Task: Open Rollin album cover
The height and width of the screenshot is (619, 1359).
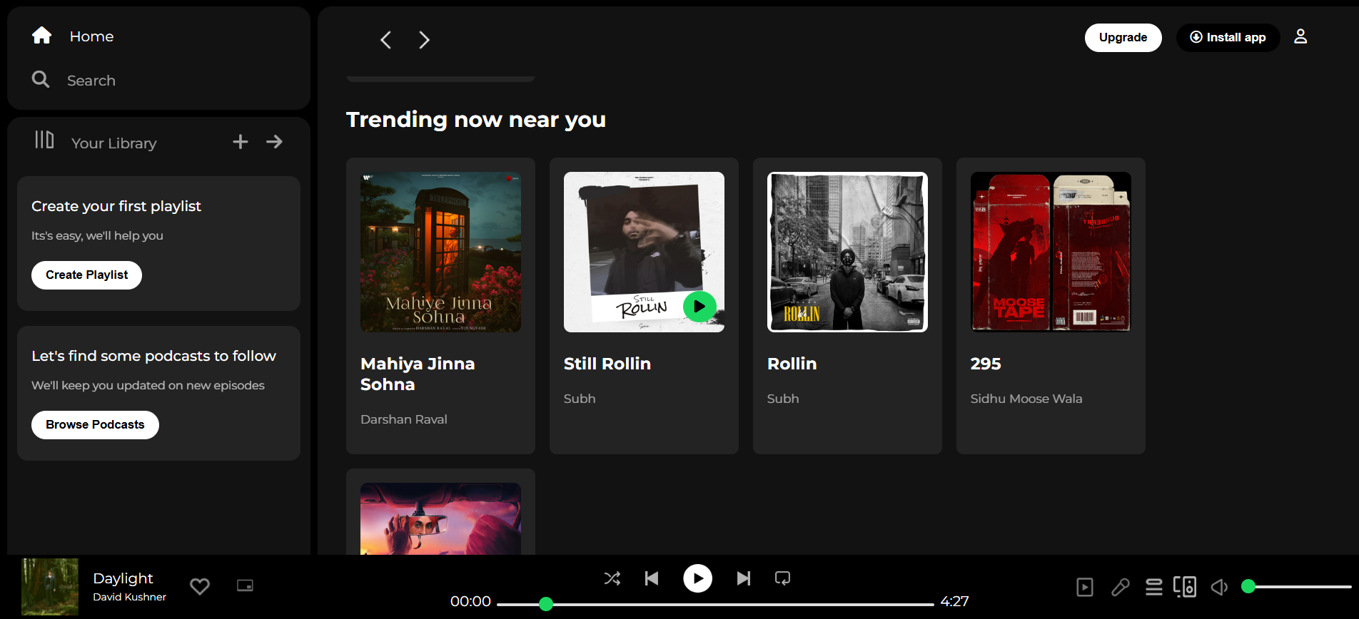Action: pos(847,252)
